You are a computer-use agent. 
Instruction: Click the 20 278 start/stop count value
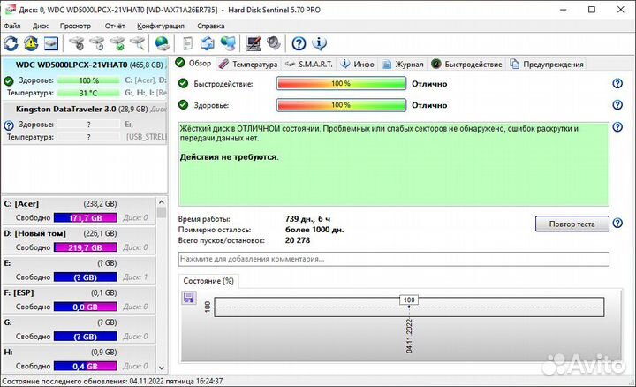298,240
